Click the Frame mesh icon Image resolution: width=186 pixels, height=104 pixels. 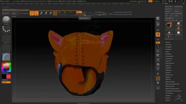click(x=158, y=51)
